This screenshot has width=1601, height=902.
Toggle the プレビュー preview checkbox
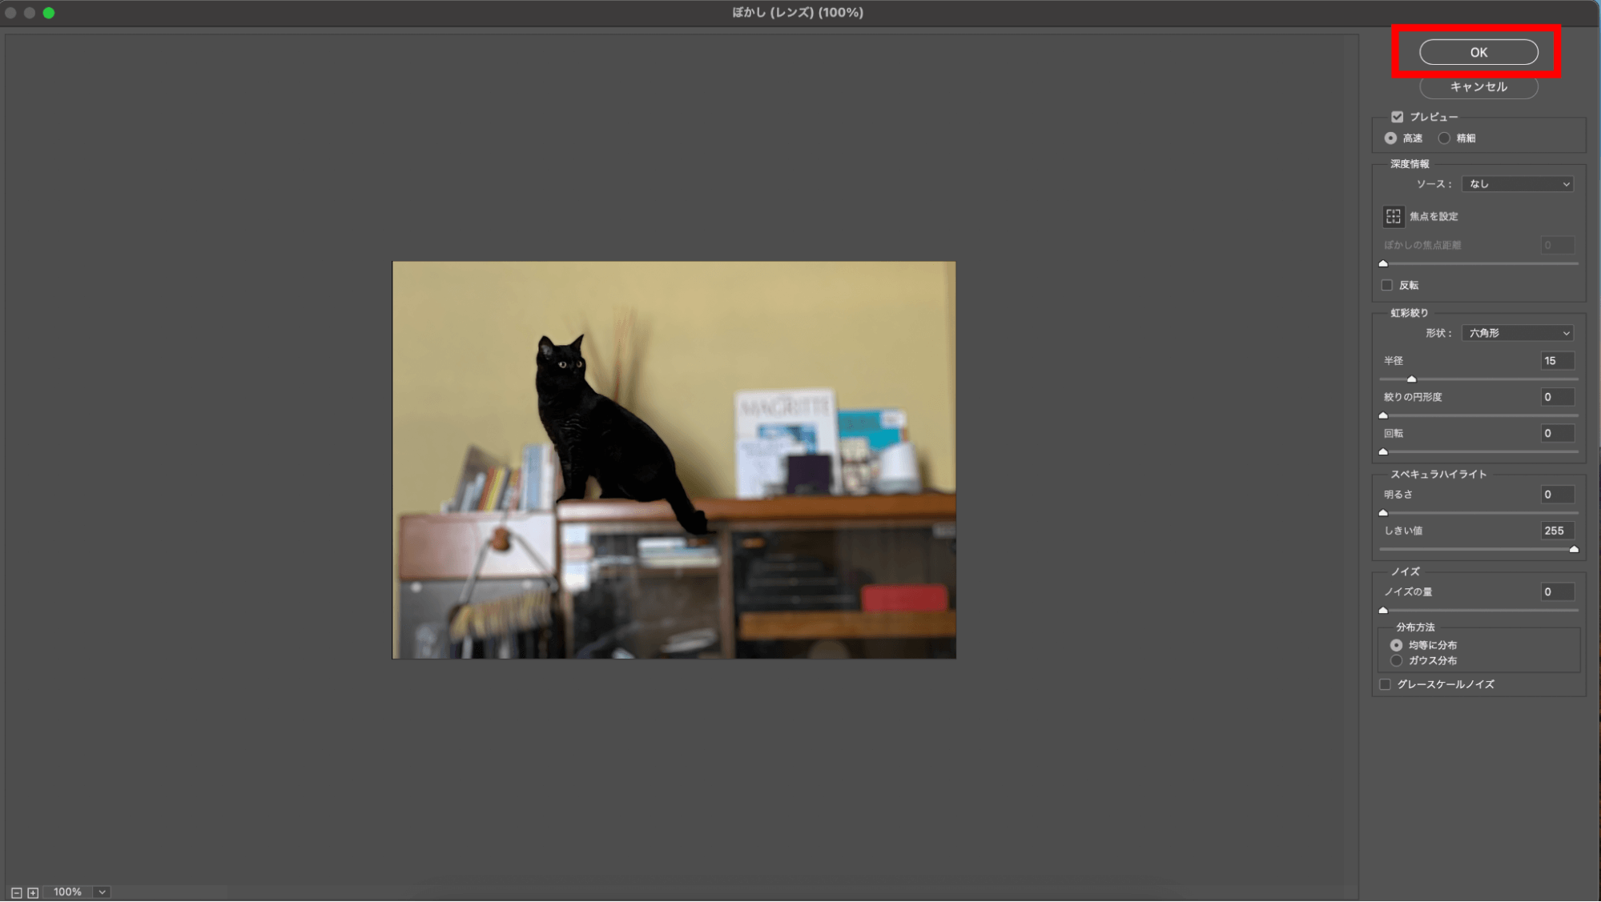[x=1397, y=117]
